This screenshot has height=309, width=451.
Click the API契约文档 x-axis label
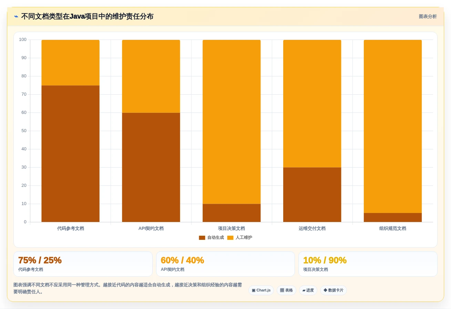point(151,228)
